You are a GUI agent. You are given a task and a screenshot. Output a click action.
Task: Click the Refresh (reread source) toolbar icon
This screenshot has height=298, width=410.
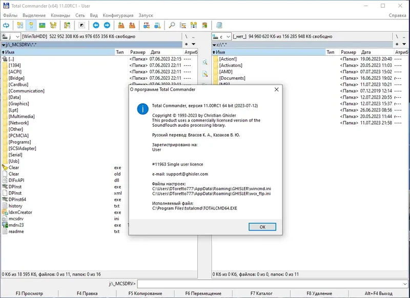click(6, 25)
